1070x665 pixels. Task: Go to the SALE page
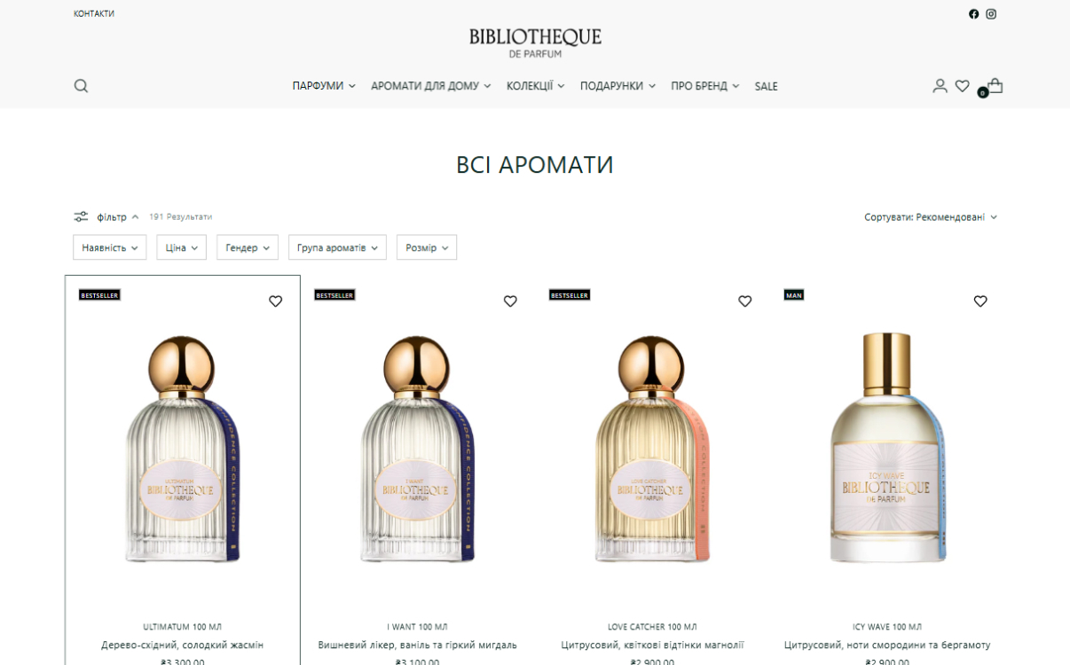coord(766,86)
